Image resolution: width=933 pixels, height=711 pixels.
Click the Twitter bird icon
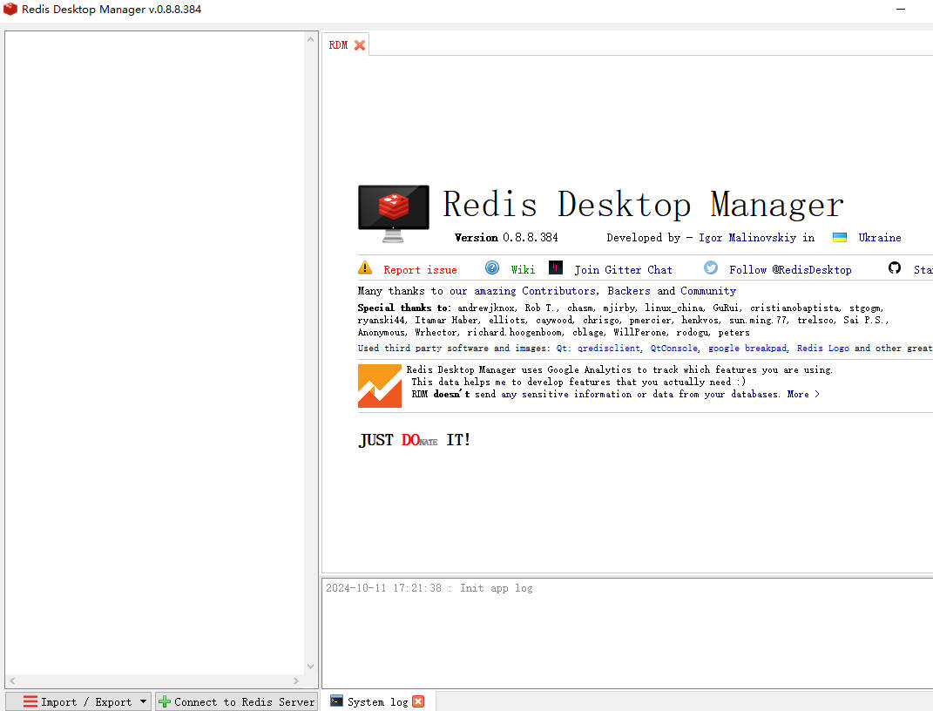[711, 267]
